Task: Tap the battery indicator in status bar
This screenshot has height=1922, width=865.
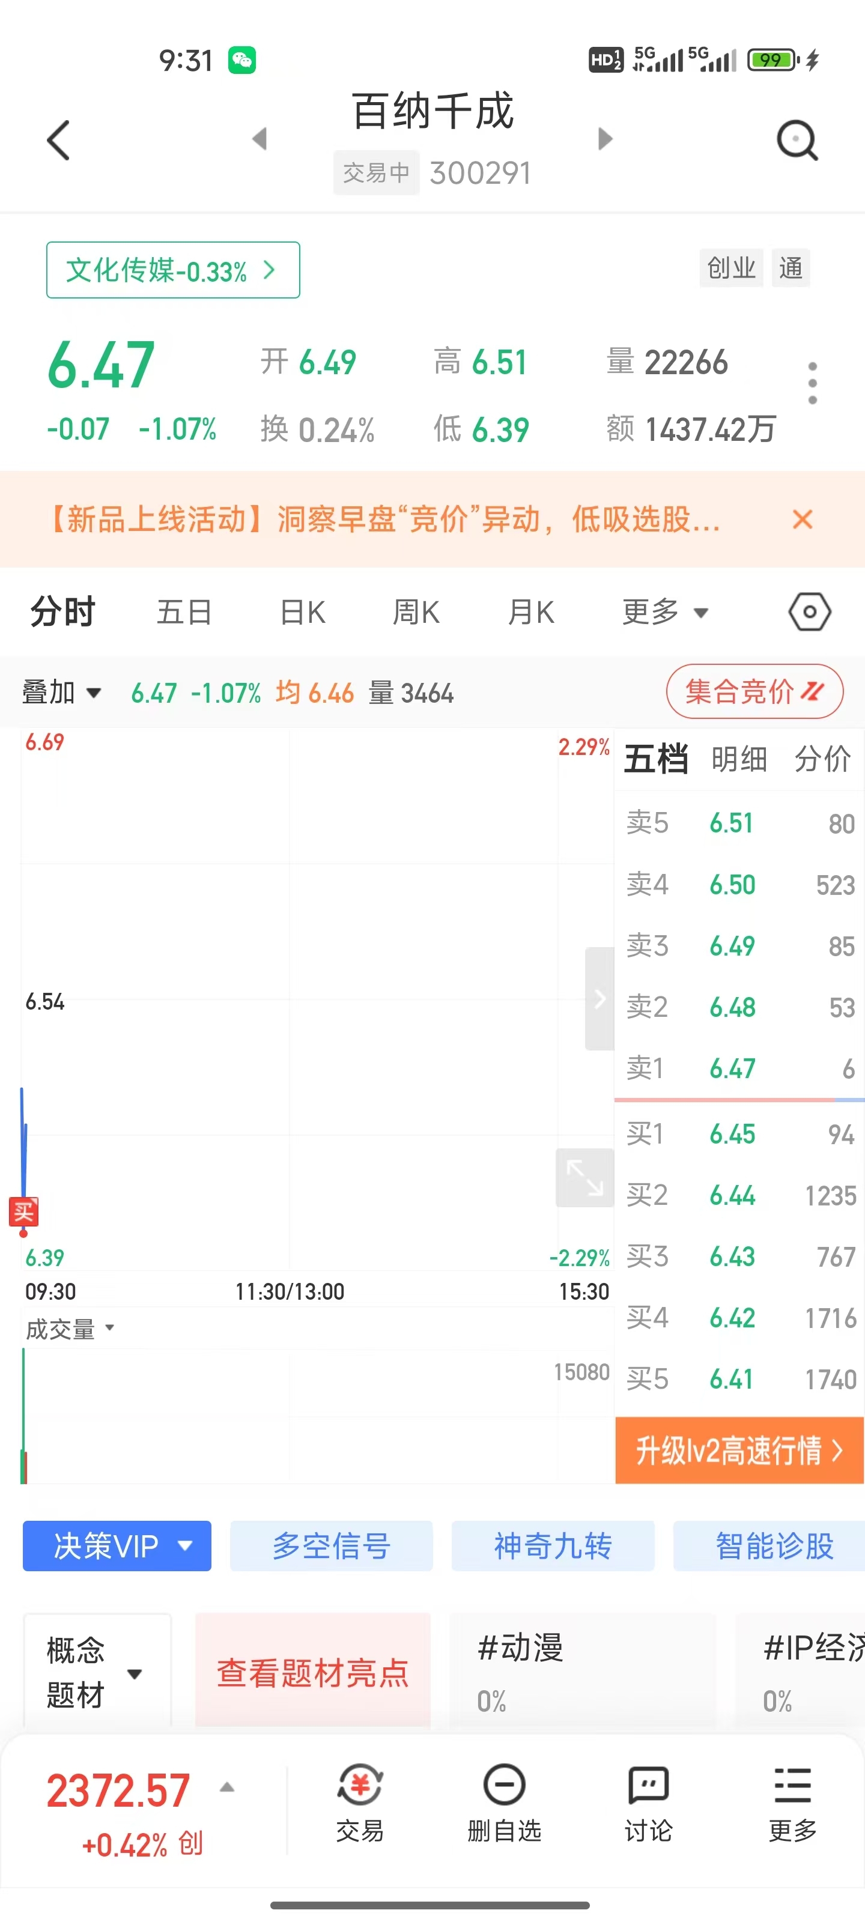Action: click(x=773, y=59)
